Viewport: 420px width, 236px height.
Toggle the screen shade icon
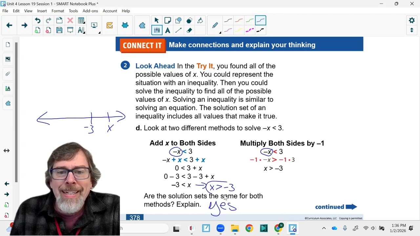(70, 30)
